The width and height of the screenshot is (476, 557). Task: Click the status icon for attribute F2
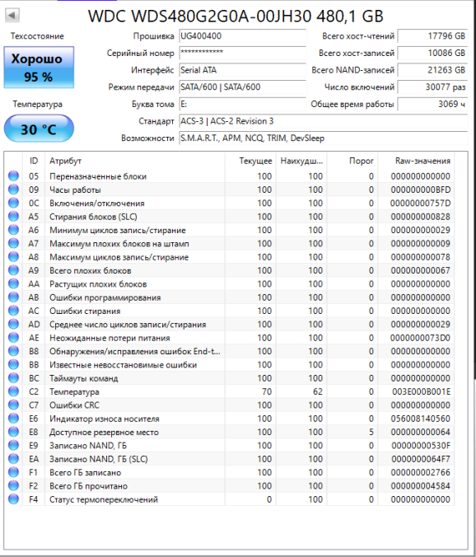coord(13,486)
